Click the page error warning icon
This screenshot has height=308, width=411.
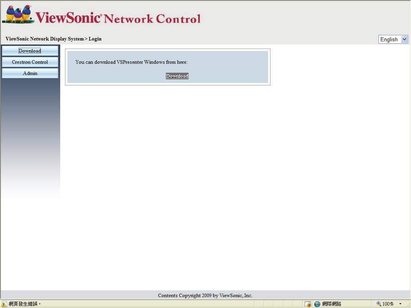[x=4, y=304]
